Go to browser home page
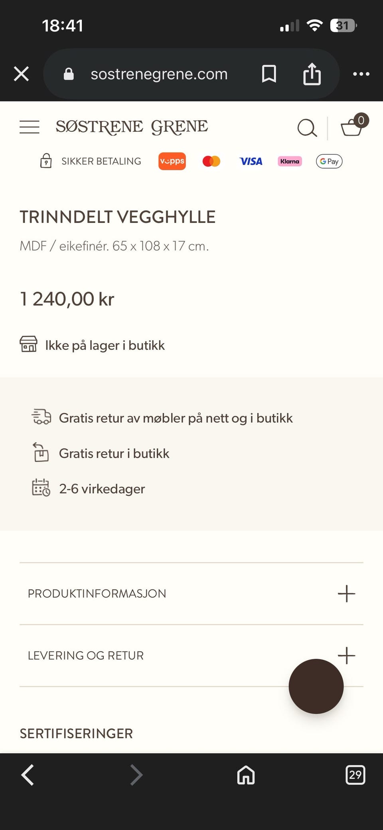 (x=246, y=775)
